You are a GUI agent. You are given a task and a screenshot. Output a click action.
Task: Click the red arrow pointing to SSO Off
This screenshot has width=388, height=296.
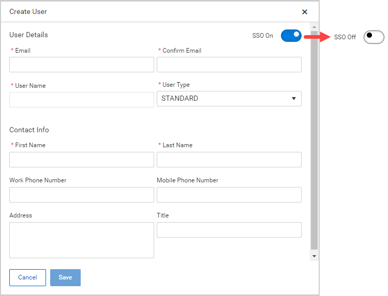tap(317, 37)
